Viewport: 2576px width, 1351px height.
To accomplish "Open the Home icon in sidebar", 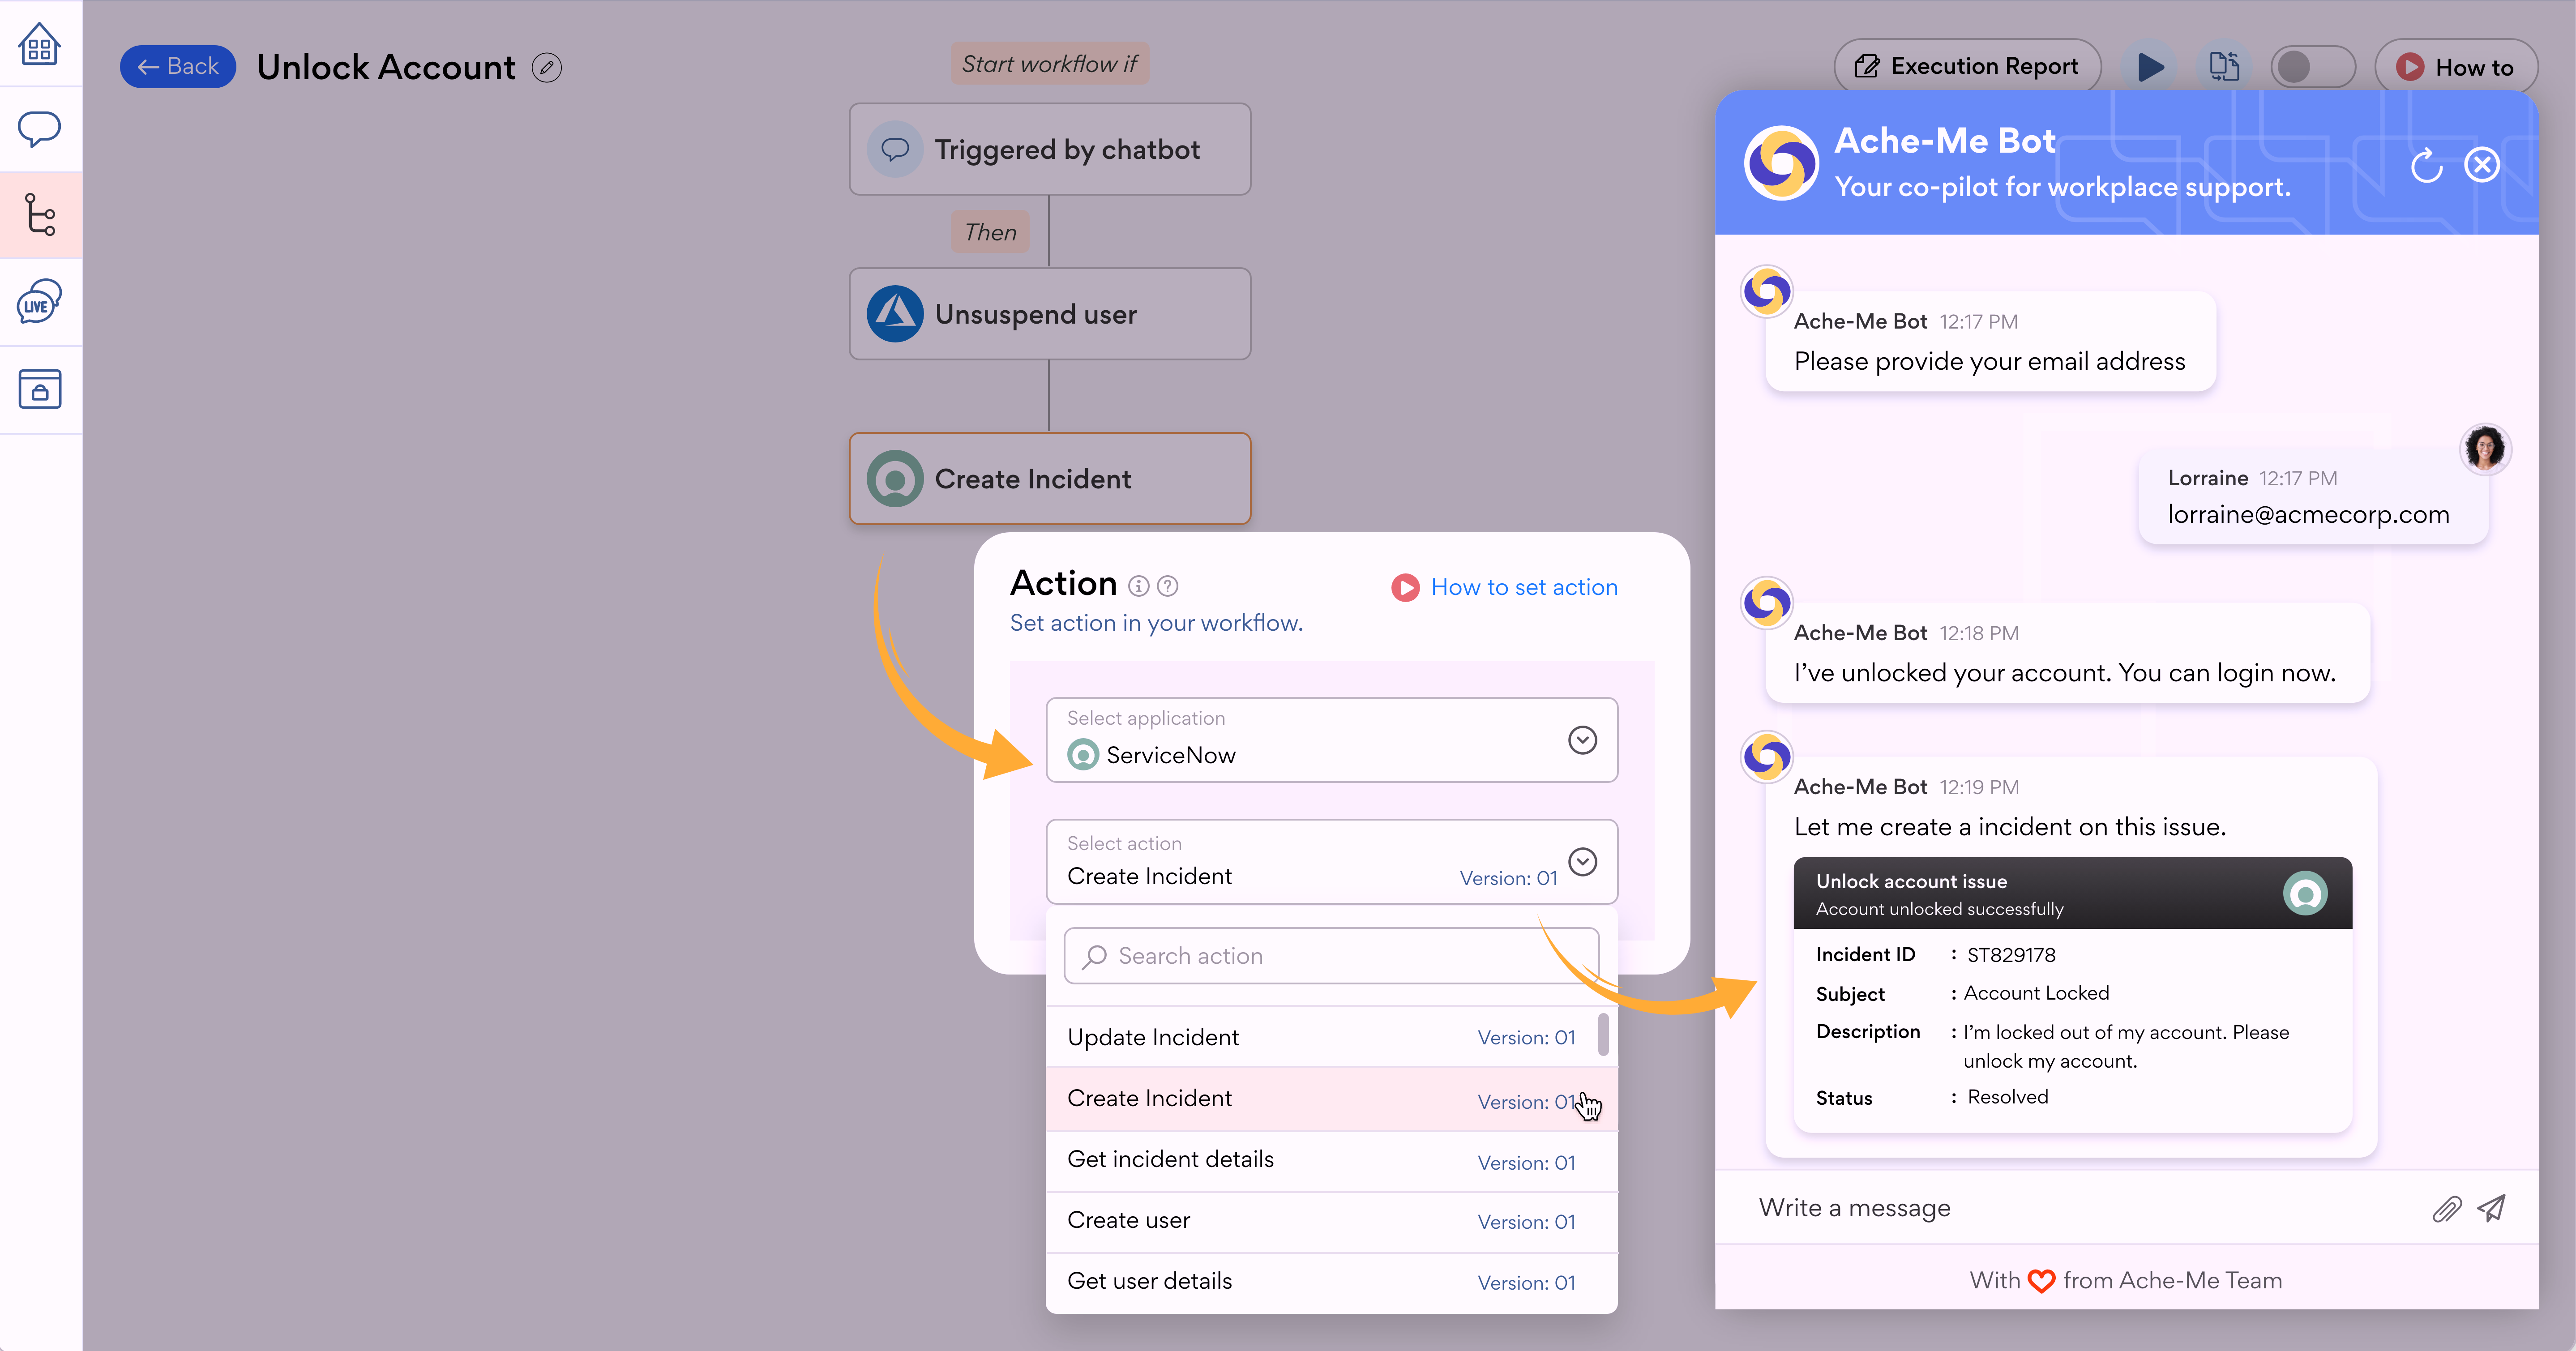I will coord(40,44).
